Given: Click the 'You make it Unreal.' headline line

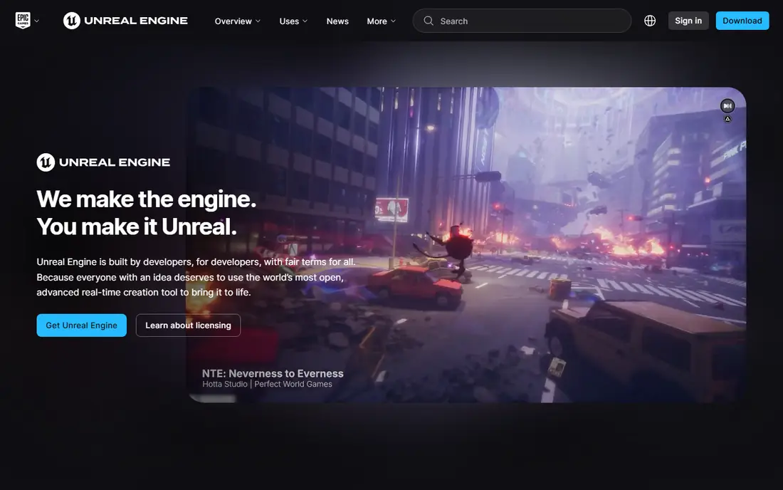Looking at the screenshot, I should pyautogui.click(x=137, y=226).
